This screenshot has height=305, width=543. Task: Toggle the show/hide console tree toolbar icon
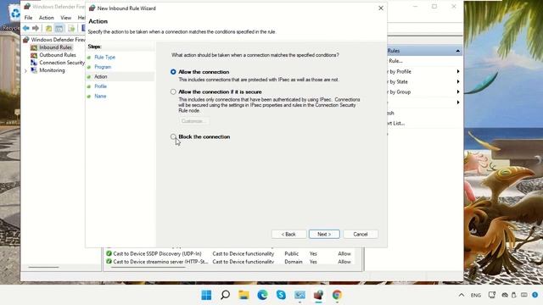point(59,28)
